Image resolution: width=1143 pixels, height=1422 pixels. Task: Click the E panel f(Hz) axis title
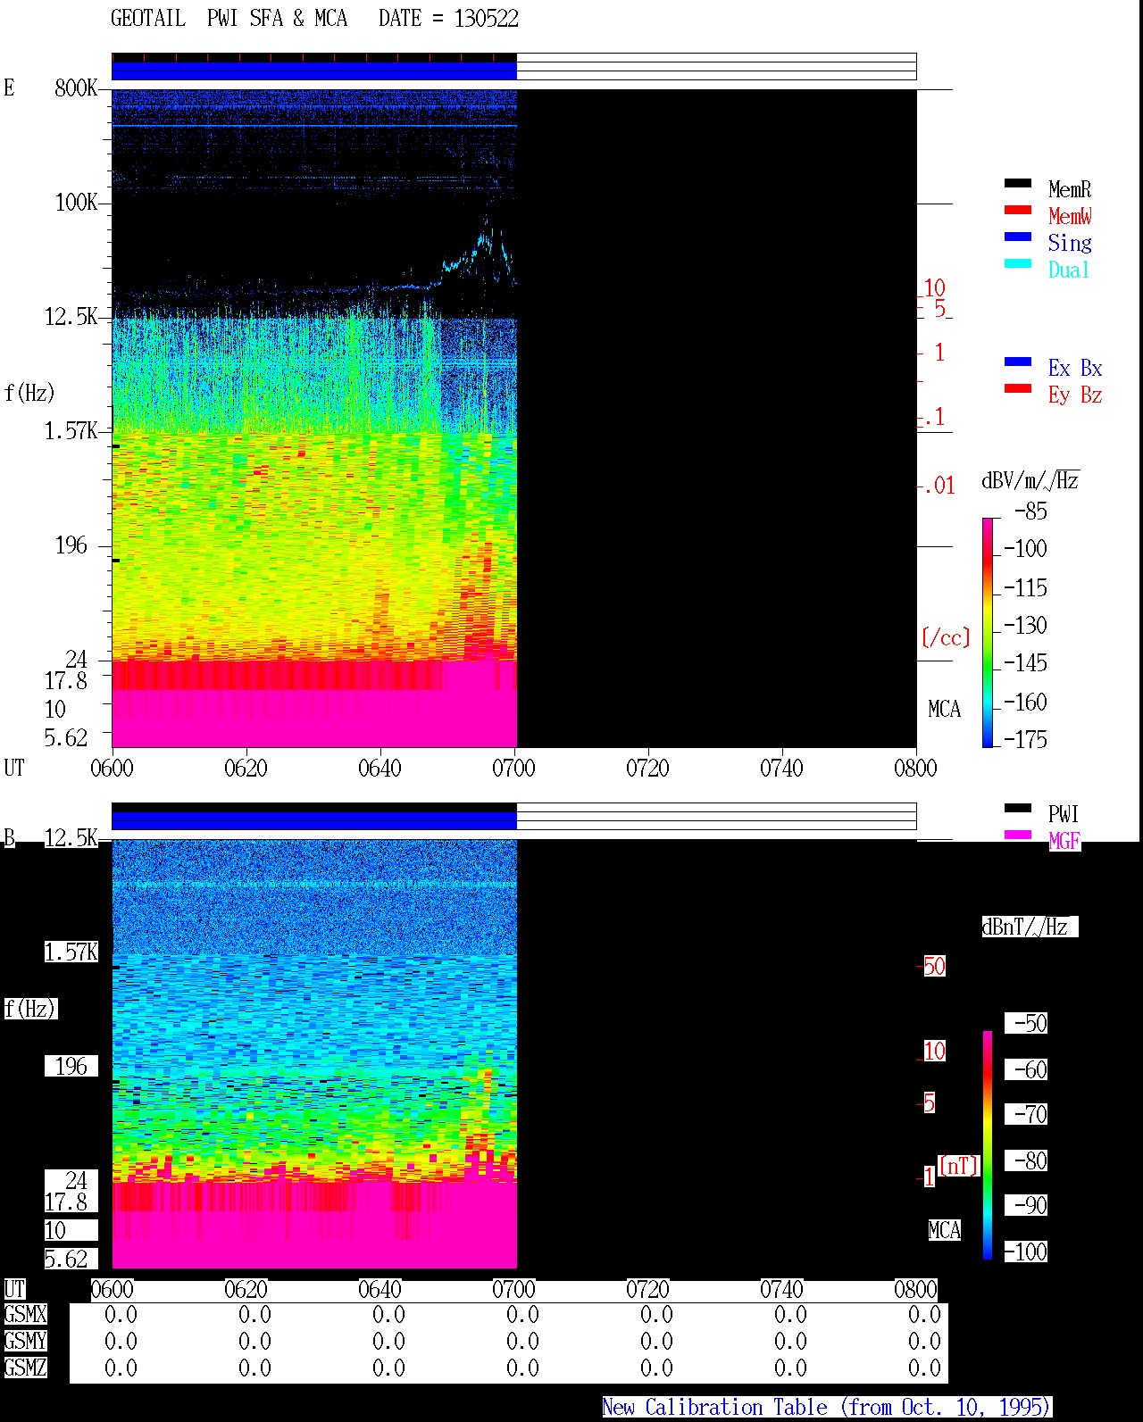pyautogui.click(x=29, y=393)
